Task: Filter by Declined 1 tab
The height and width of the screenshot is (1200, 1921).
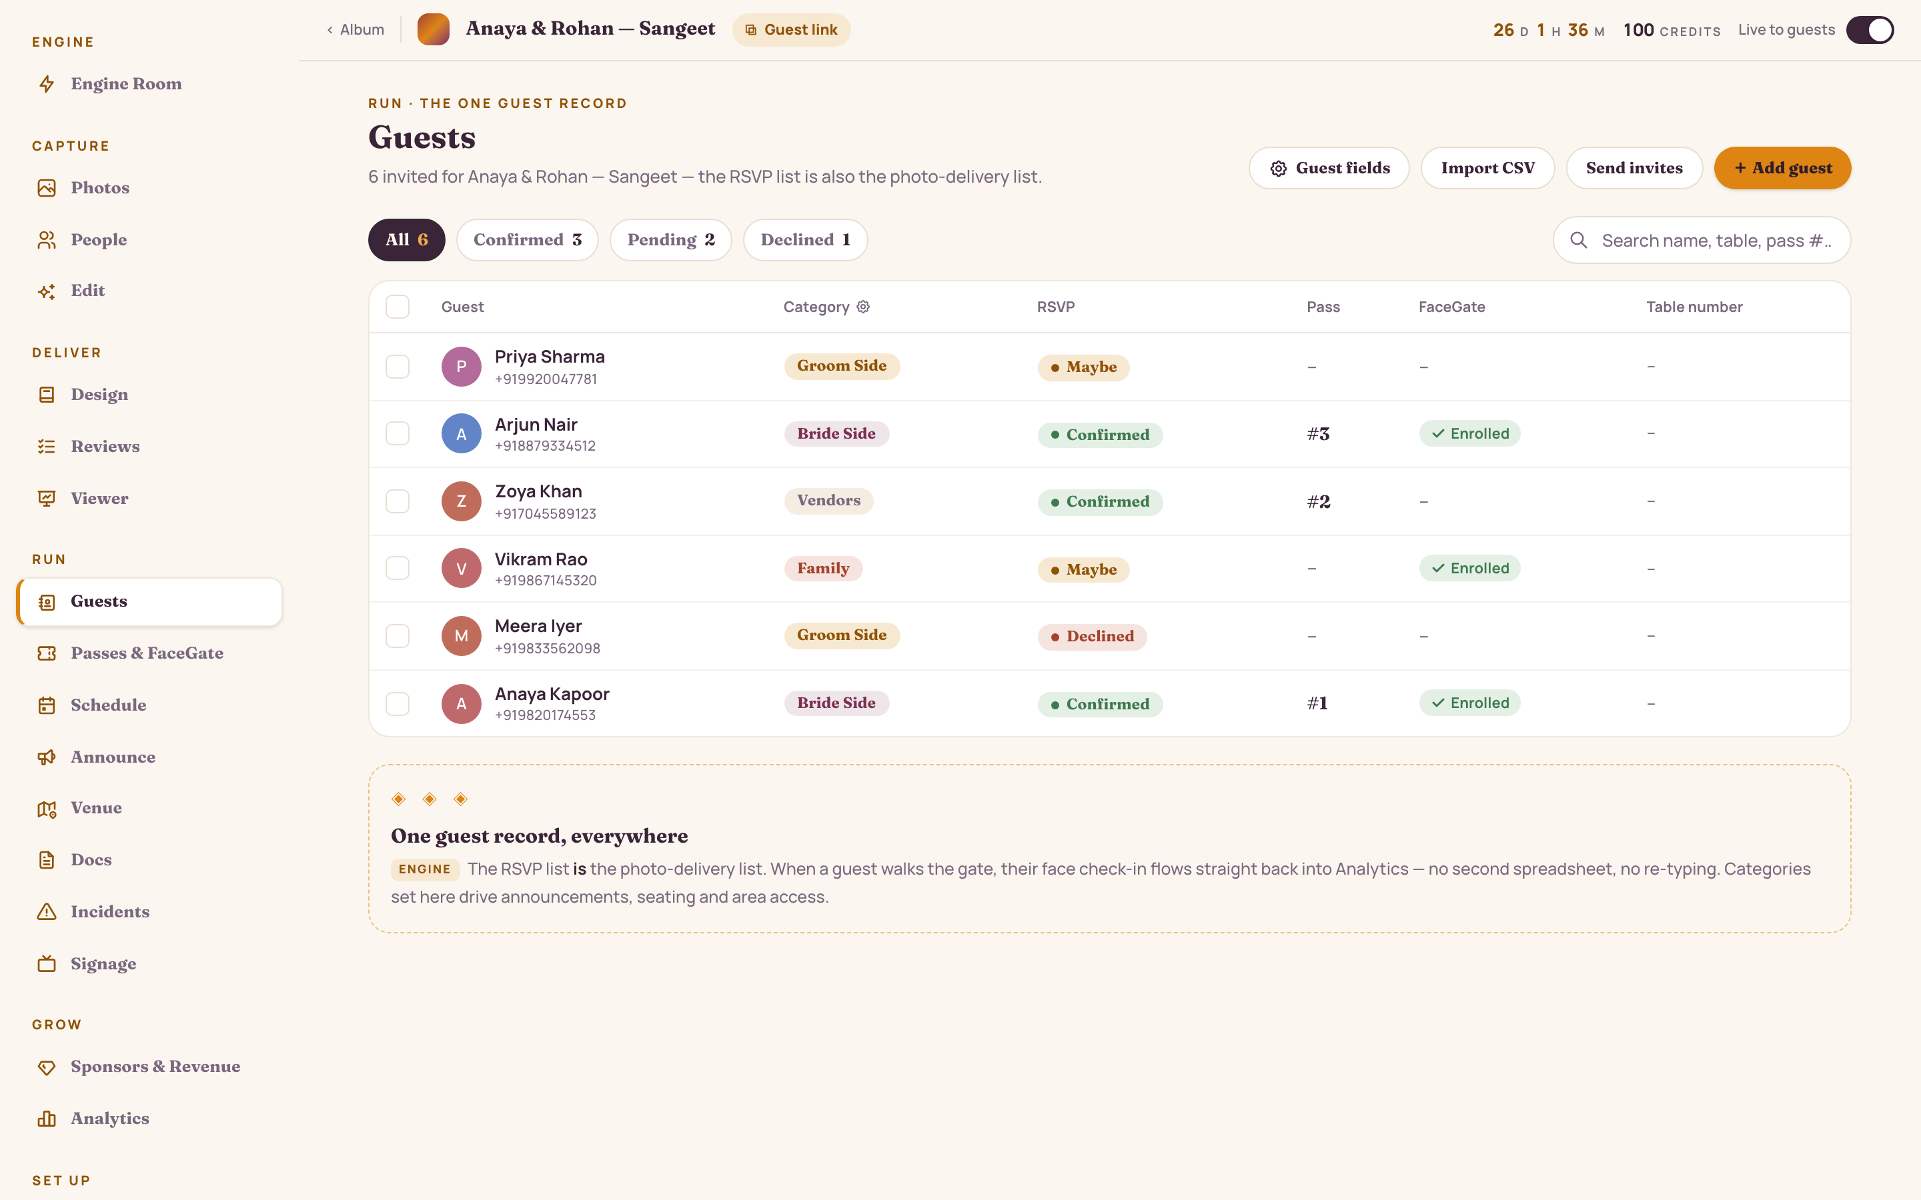Action: click(x=805, y=240)
